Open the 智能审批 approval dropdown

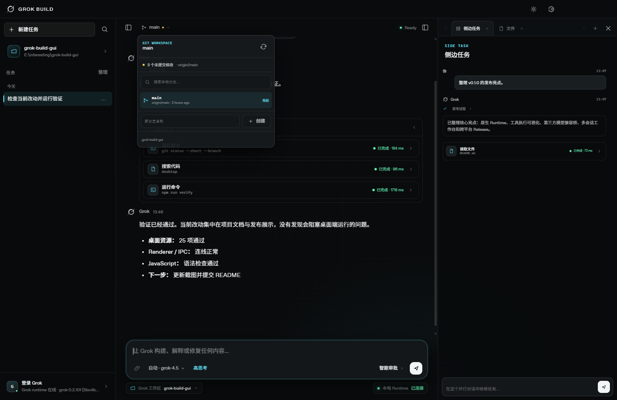pos(391,368)
